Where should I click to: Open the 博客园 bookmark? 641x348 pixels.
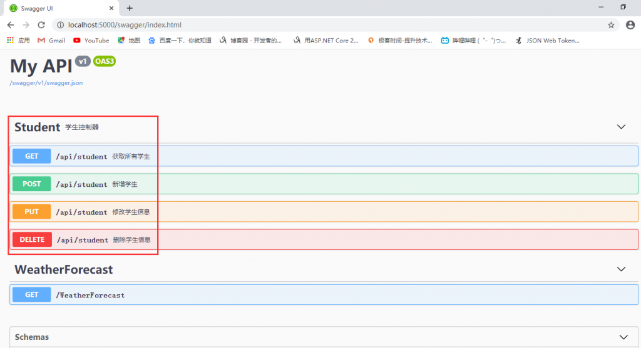point(250,41)
